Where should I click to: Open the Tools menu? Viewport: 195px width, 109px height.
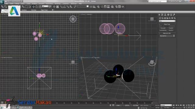point(12,4)
